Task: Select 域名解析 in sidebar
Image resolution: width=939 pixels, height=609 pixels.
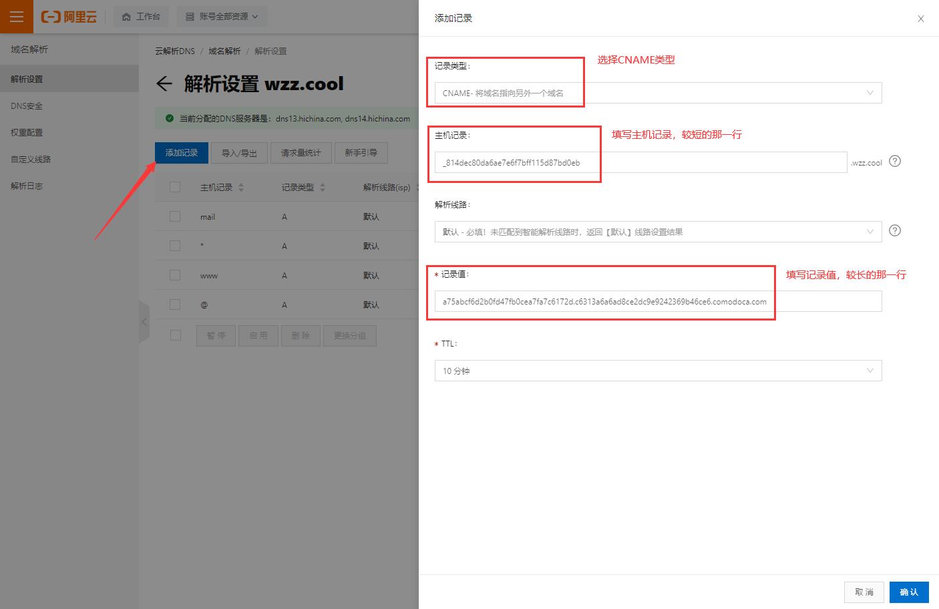Action: 29,49
